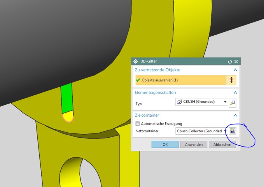The image size is (264, 187).
Task: Confirm with the OK button
Action: [165, 144]
